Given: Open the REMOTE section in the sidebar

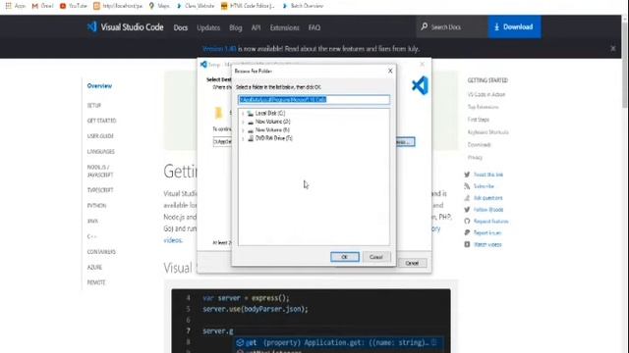Looking at the screenshot, I should point(96,282).
